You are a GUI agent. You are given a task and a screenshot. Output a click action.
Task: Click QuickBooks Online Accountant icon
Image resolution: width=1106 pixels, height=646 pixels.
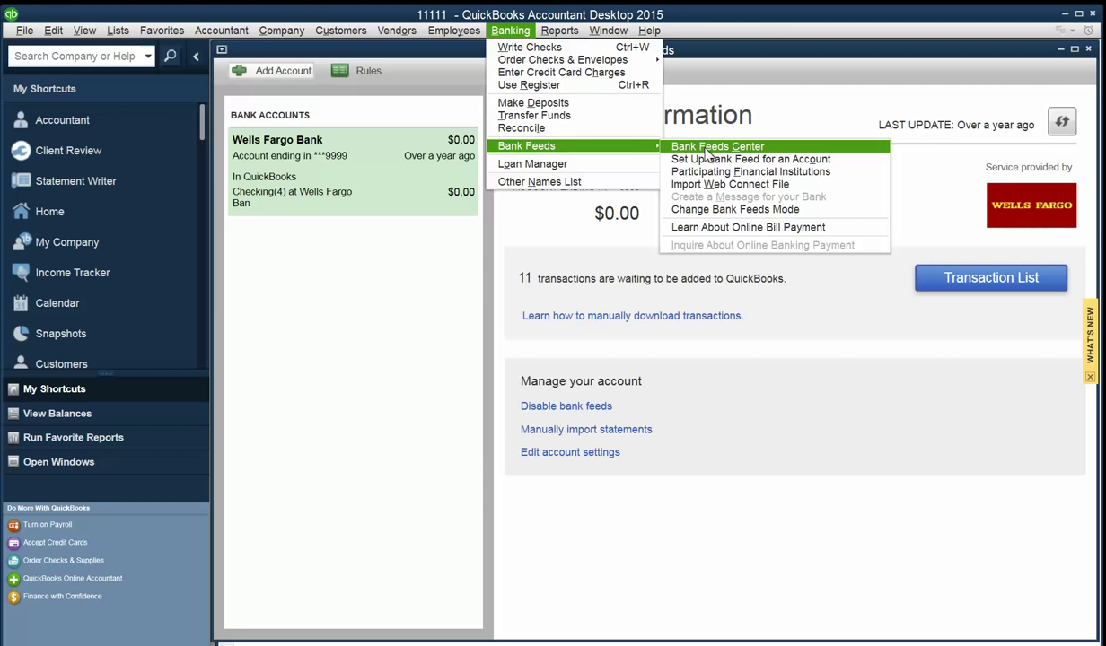point(13,579)
